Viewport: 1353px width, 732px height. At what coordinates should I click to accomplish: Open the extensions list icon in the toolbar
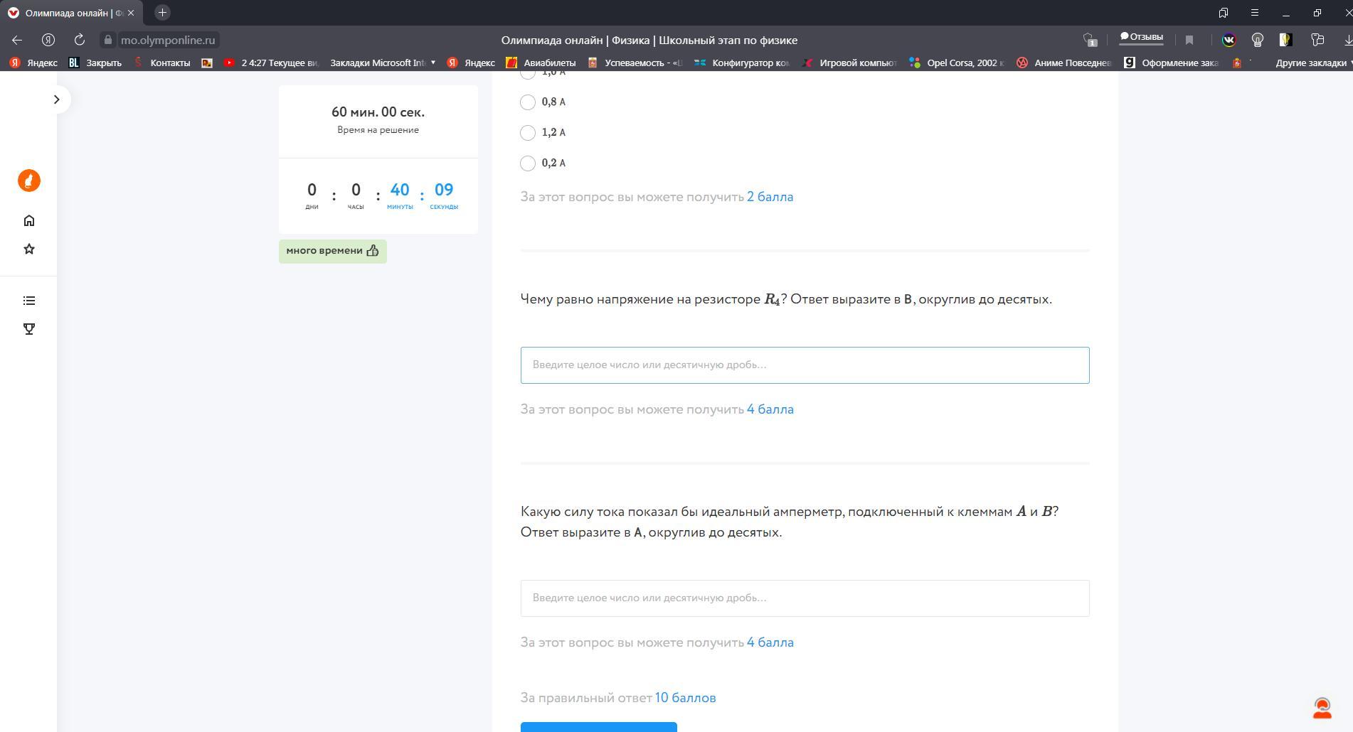[1317, 40]
